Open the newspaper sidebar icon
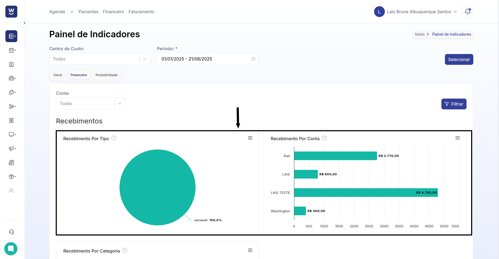The image size is (499, 259). tap(11, 163)
